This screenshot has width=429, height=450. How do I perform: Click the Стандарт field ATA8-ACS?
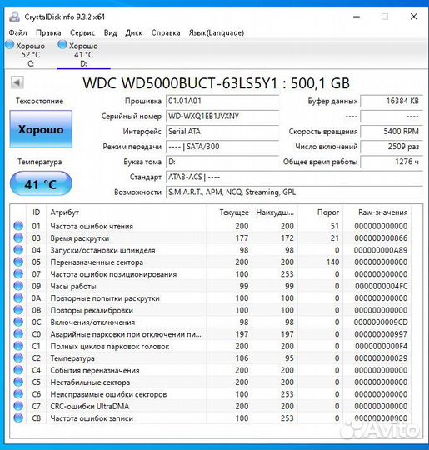pyautogui.click(x=294, y=177)
